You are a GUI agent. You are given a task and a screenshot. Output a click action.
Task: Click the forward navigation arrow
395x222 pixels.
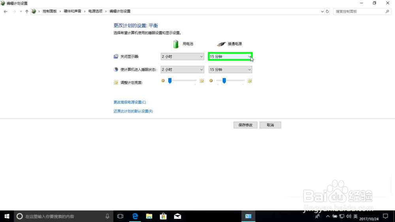point(14,11)
